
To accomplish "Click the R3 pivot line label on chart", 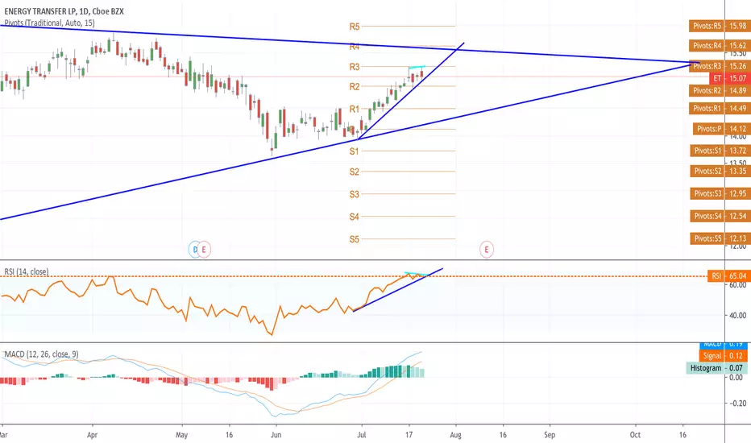I will click(355, 67).
